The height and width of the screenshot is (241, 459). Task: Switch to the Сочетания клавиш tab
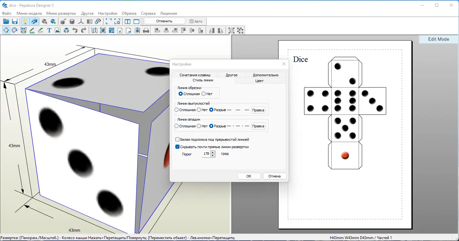click(195, 75)
